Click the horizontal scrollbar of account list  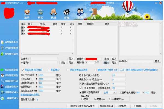click(41, 54)
